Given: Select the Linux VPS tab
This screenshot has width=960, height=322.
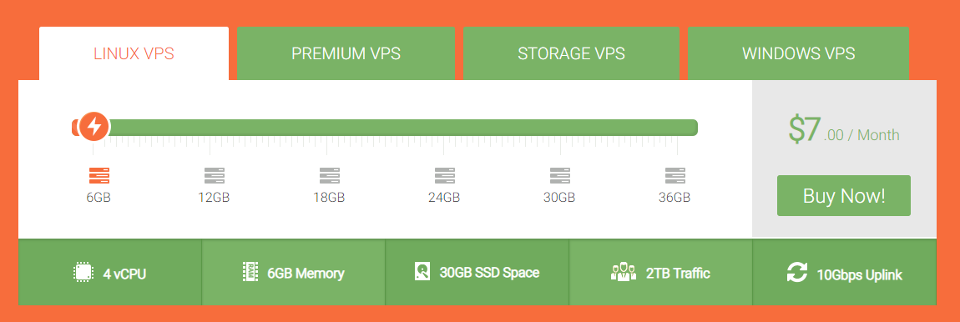Looking at the screenshot, I should coord(134,53).
